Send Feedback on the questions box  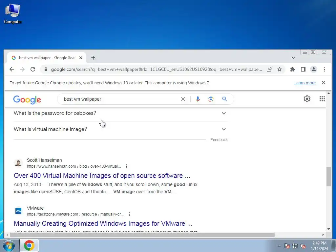[x=219, y=140]
